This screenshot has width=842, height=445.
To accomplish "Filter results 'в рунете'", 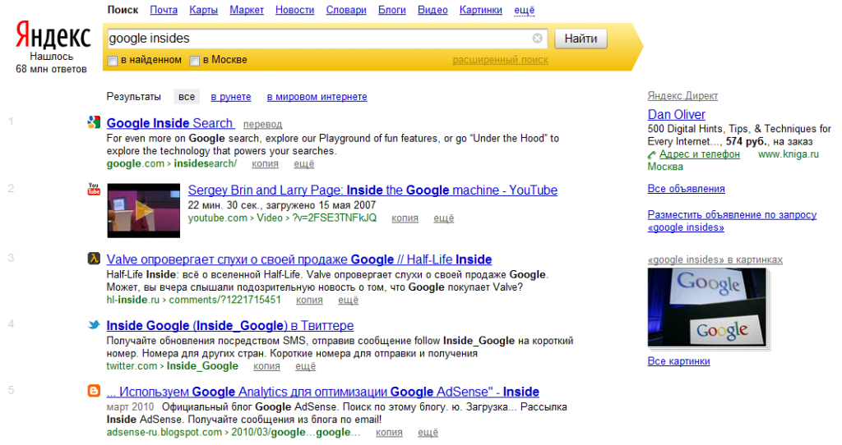I will pyautogui.click(x=231, y=97).
